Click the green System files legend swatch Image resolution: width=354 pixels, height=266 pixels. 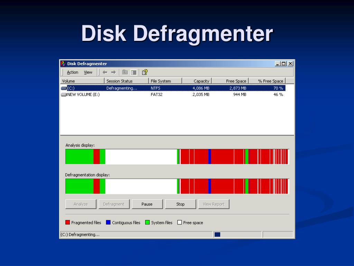coord(147,222)
